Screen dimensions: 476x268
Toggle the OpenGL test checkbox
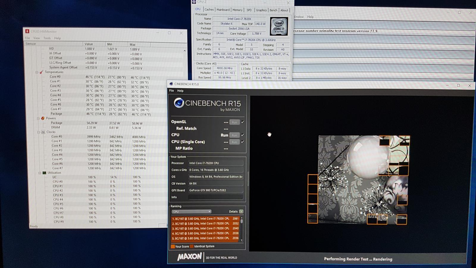click(x=243, y=122)
